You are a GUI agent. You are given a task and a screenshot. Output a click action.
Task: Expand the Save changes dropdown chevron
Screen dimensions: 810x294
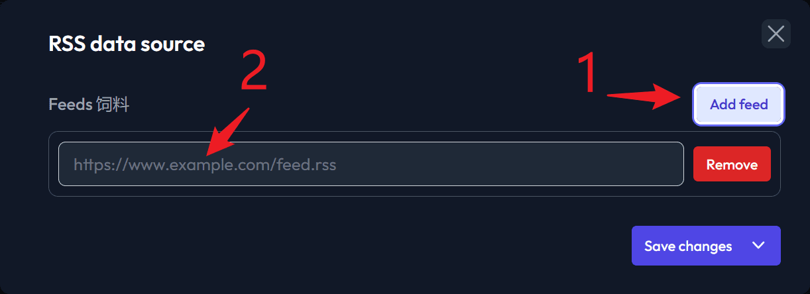[x=759, y=246]
